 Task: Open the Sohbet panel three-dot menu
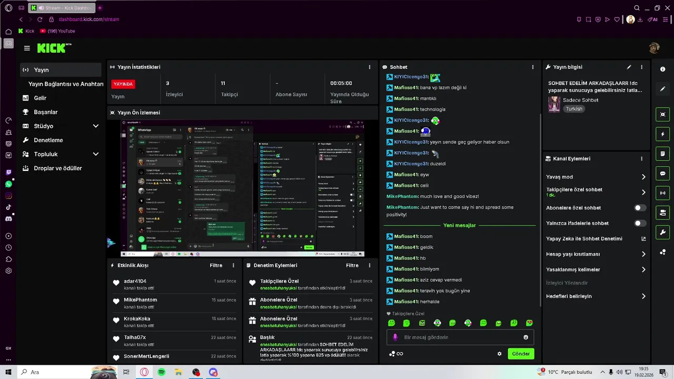(x=532, y=67)
